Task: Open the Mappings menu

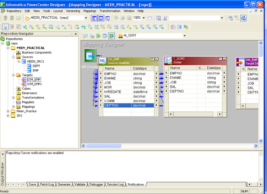Action: click(90, 11)
